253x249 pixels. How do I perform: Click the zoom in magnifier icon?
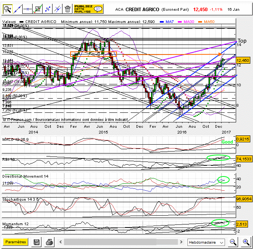point(246,242)
